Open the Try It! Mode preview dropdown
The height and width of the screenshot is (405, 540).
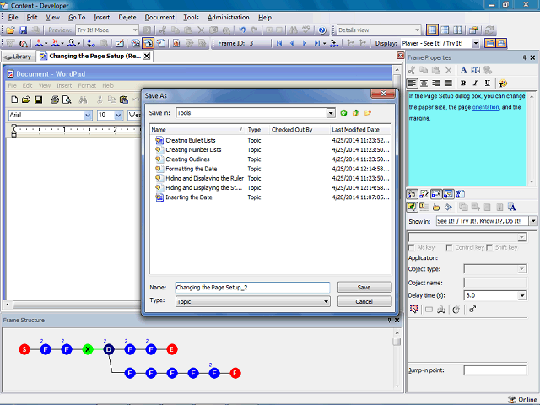[135, 30]
